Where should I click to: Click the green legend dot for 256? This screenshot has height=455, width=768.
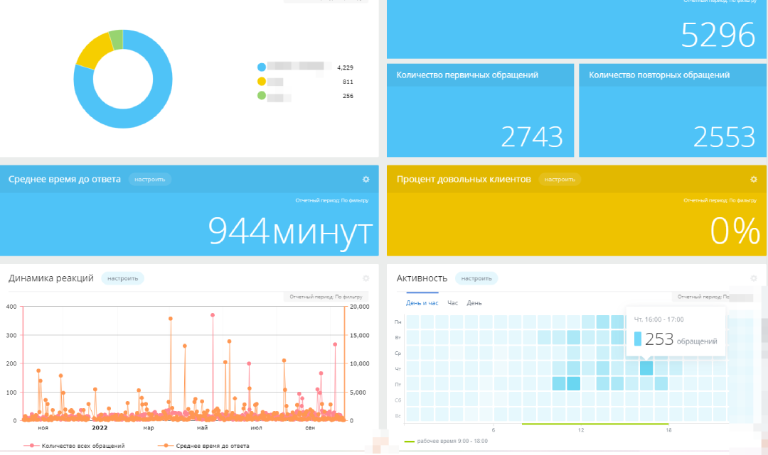[262, 96]
